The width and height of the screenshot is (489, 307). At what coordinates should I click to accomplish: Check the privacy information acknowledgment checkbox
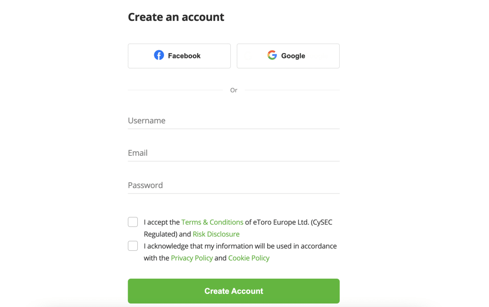133,246
